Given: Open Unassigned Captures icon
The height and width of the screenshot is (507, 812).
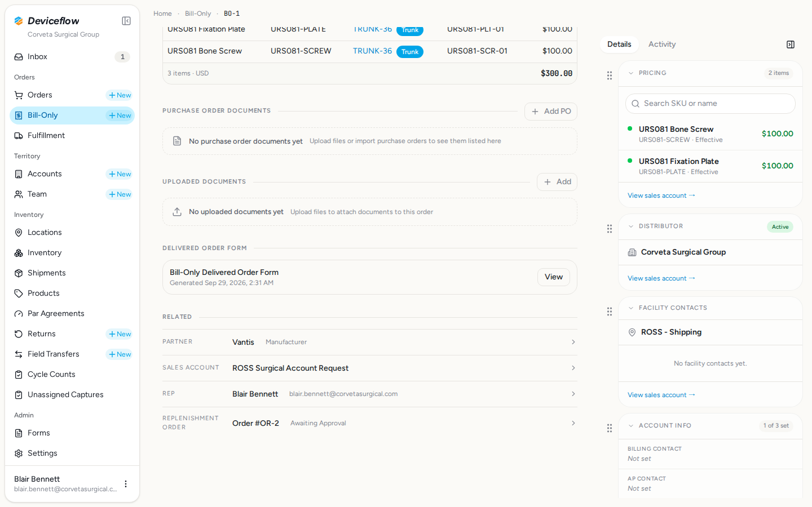Looking at the screenshot, I should point(19,395).
